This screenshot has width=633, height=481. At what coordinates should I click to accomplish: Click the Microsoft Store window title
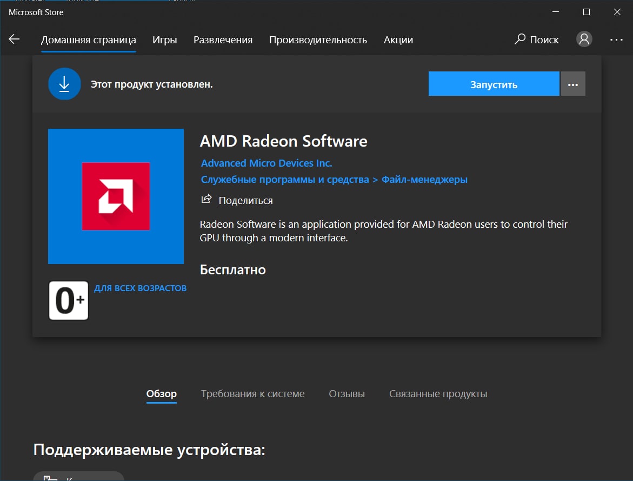[x=36, y=12]
